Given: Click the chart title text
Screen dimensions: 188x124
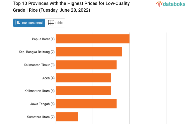Looking at the screenshot, I should pyautogui.click(x=71, y=7).
